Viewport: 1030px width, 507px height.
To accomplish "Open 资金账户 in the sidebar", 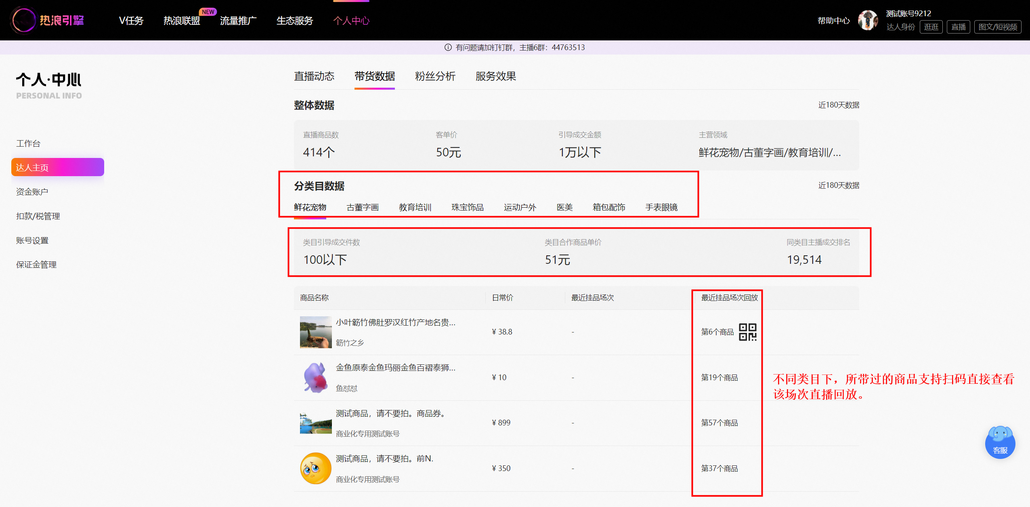I will pyautogui.click(x=32, y=192).
